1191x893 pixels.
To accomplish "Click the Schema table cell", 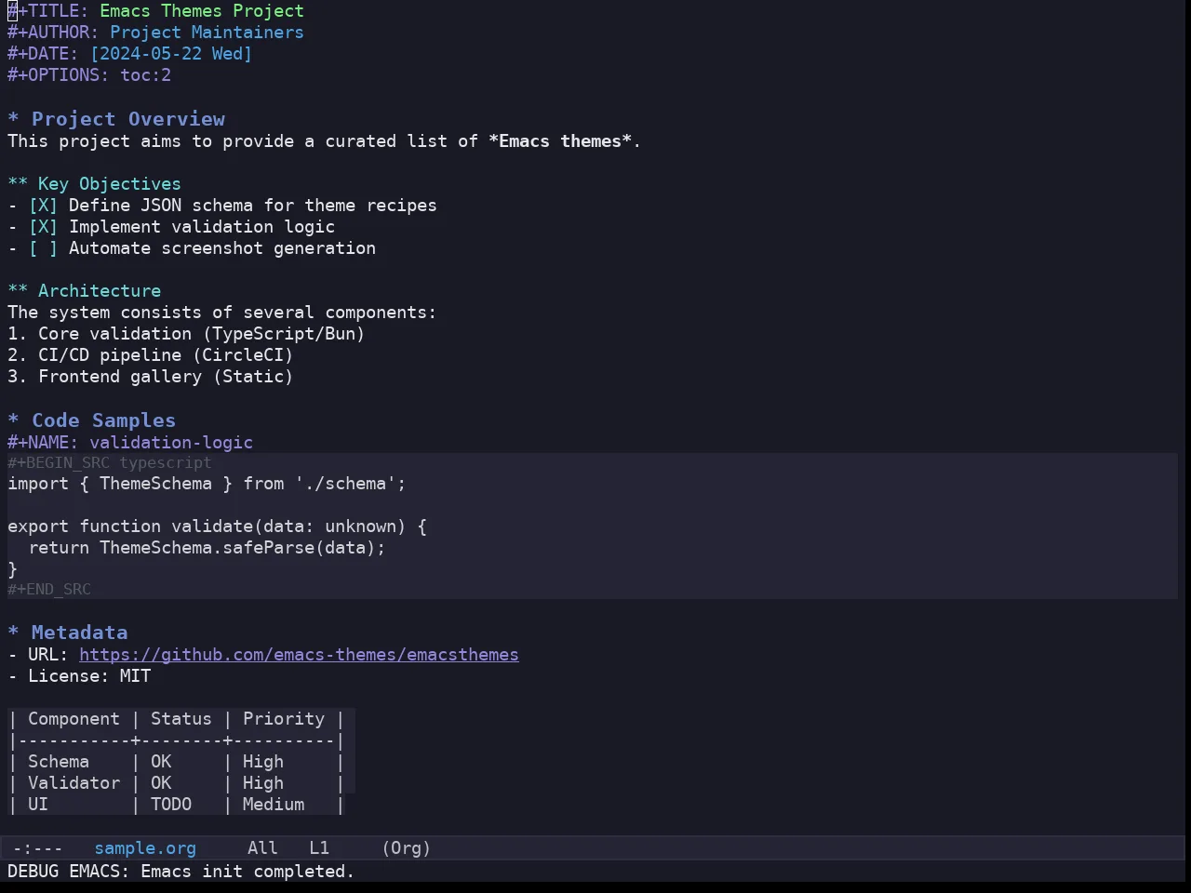I will click(59, 762).
